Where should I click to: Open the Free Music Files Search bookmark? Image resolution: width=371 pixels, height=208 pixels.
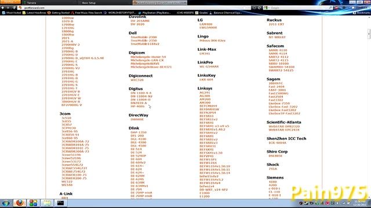coord(86,13)
